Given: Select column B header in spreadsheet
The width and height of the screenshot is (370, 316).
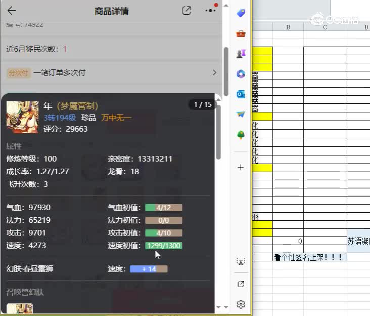Looking at the screenshot, I should coord(288,27).
